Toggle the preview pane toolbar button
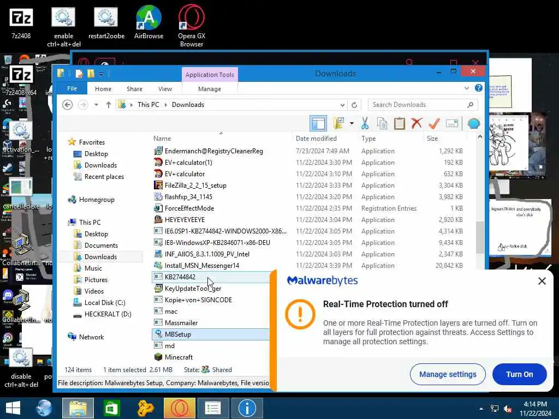559x419 pixels. [318, 124]
